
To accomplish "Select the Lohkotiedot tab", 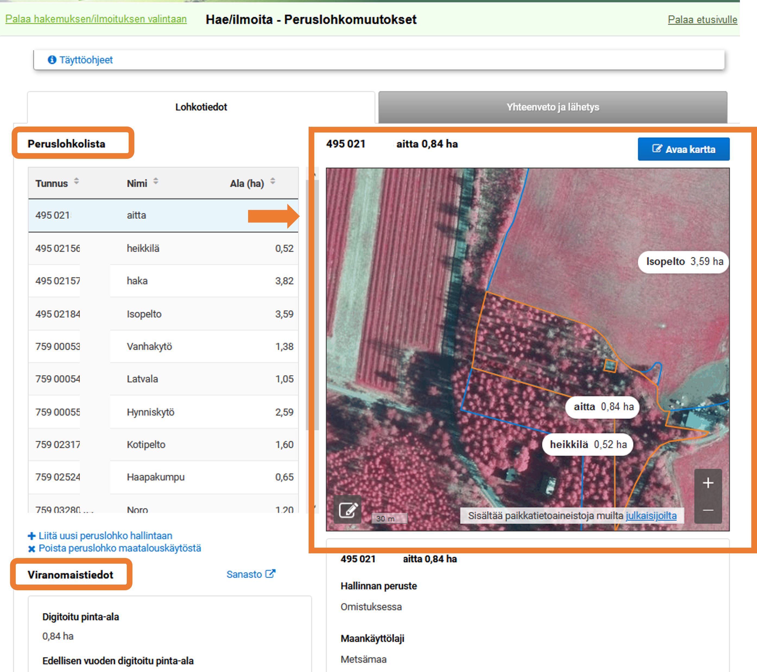I will point(201,107).
